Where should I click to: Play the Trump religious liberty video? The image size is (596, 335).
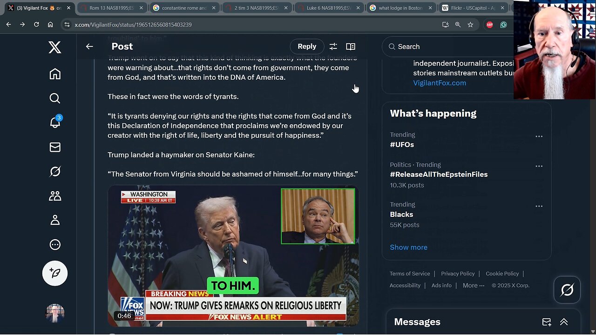tap(233, 256)
